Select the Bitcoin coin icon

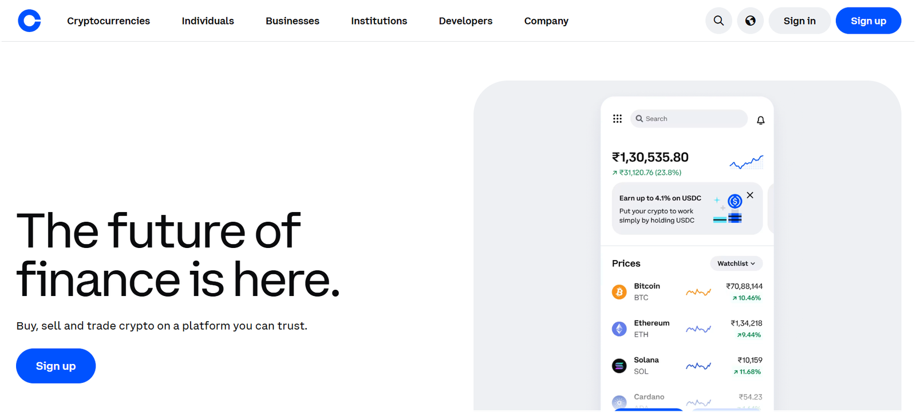(x=619, y=291)
